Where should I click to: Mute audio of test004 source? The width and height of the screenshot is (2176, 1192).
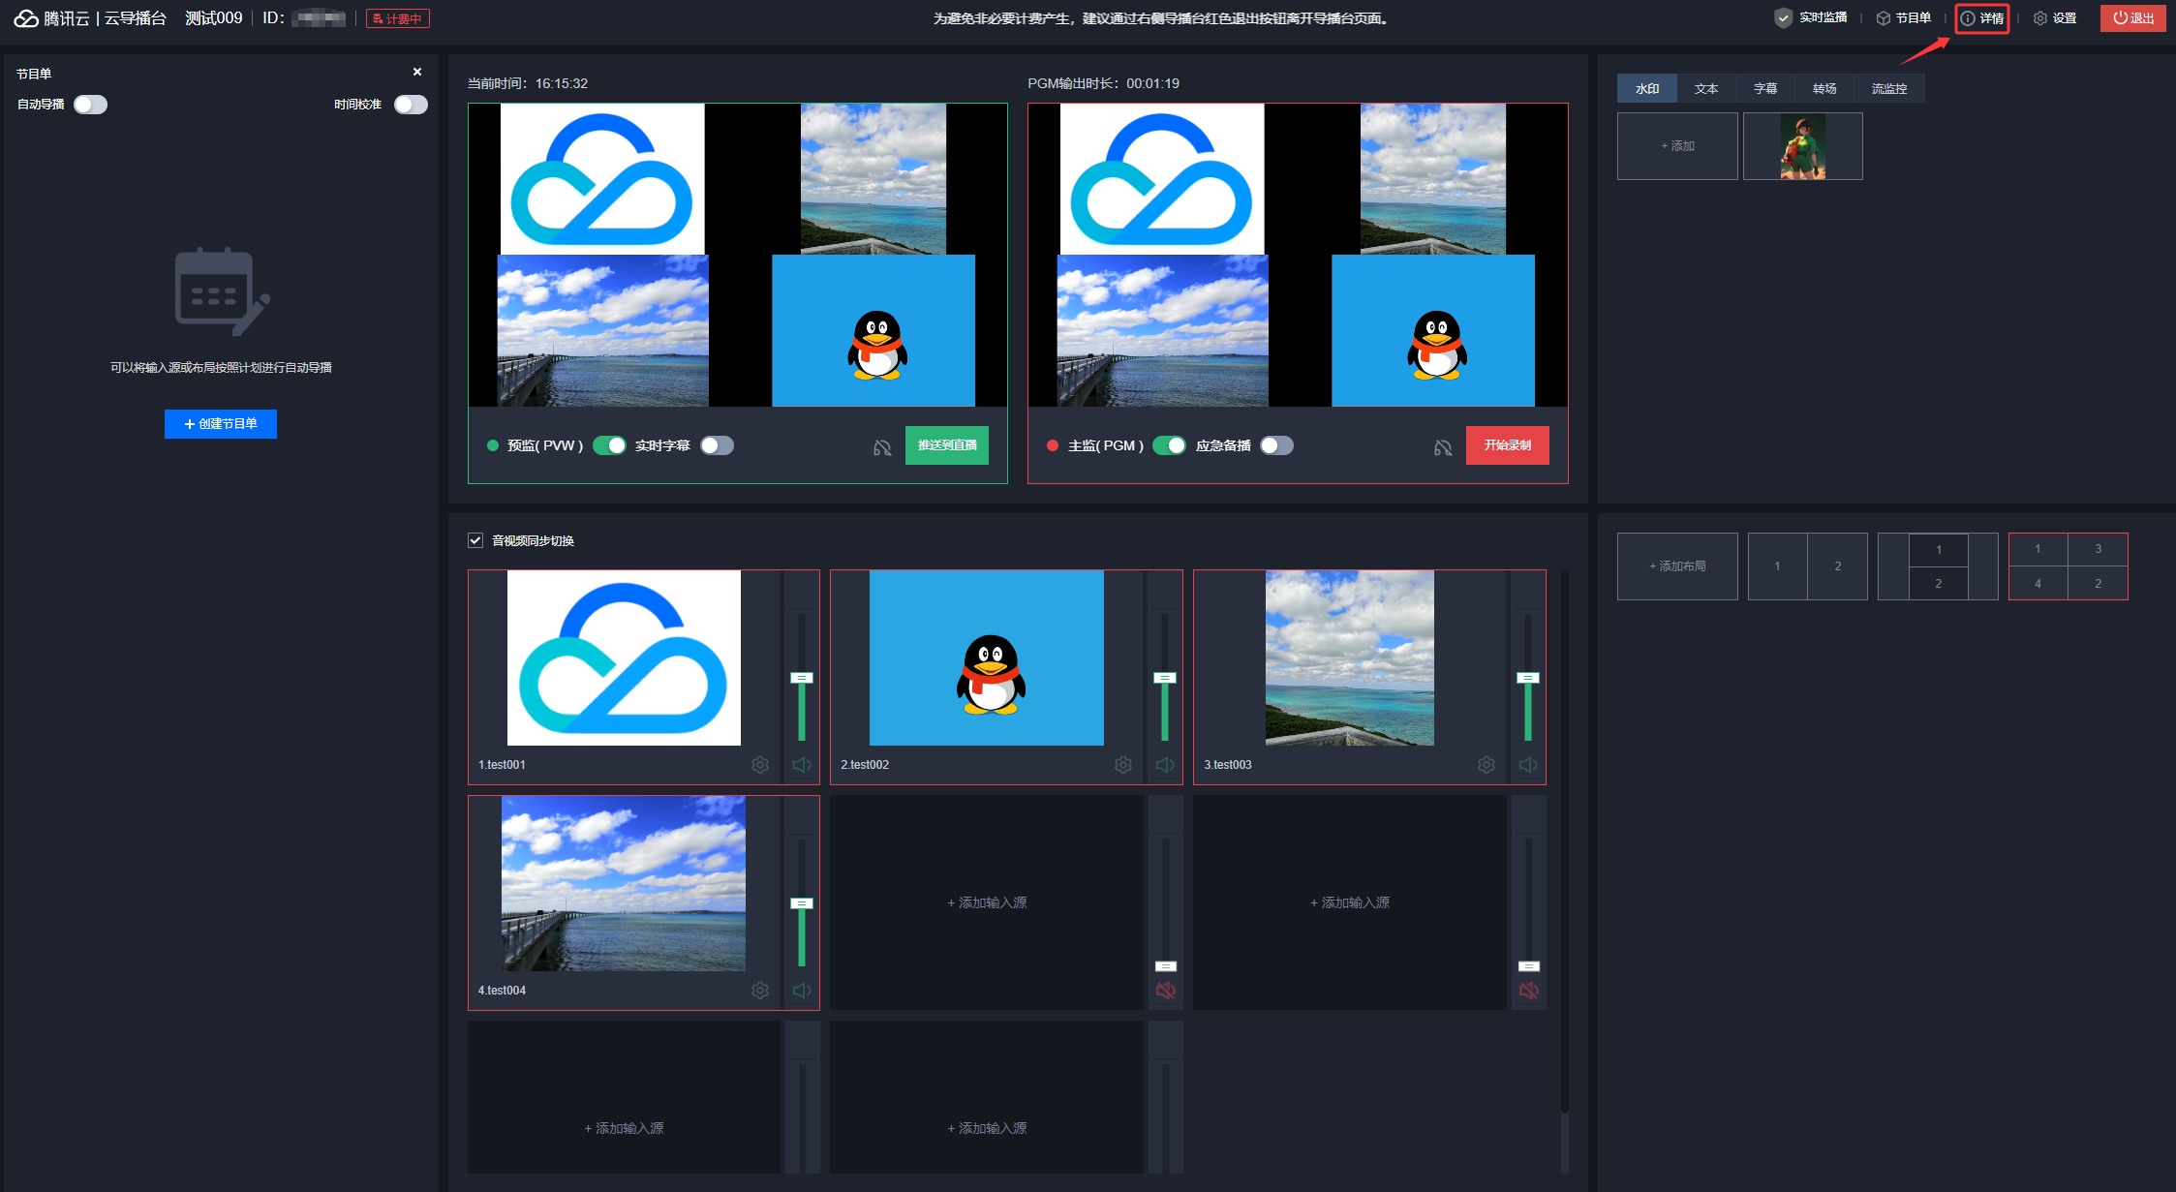click(x=802, y=991)
